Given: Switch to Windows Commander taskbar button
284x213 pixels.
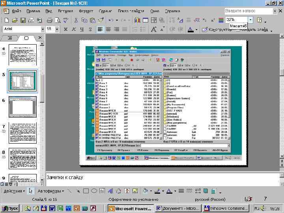Looking at the screenshot, I should (226, 209).
